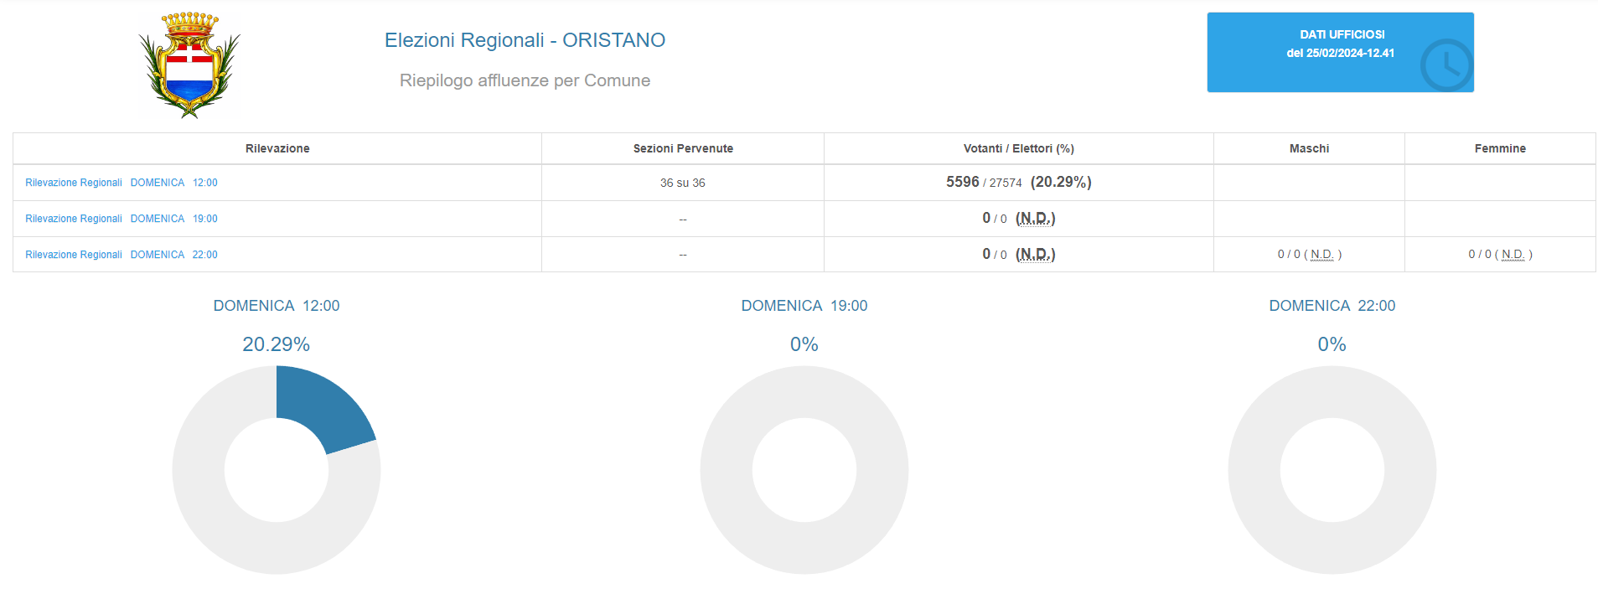Click the 5596 / 27574 (20.29%) cell

(x=1019, y=182)
